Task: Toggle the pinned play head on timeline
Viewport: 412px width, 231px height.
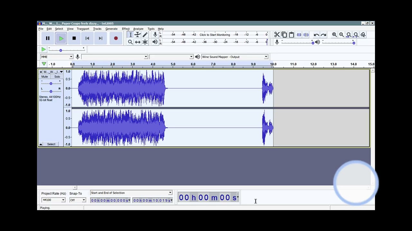Action: point(44,64)
